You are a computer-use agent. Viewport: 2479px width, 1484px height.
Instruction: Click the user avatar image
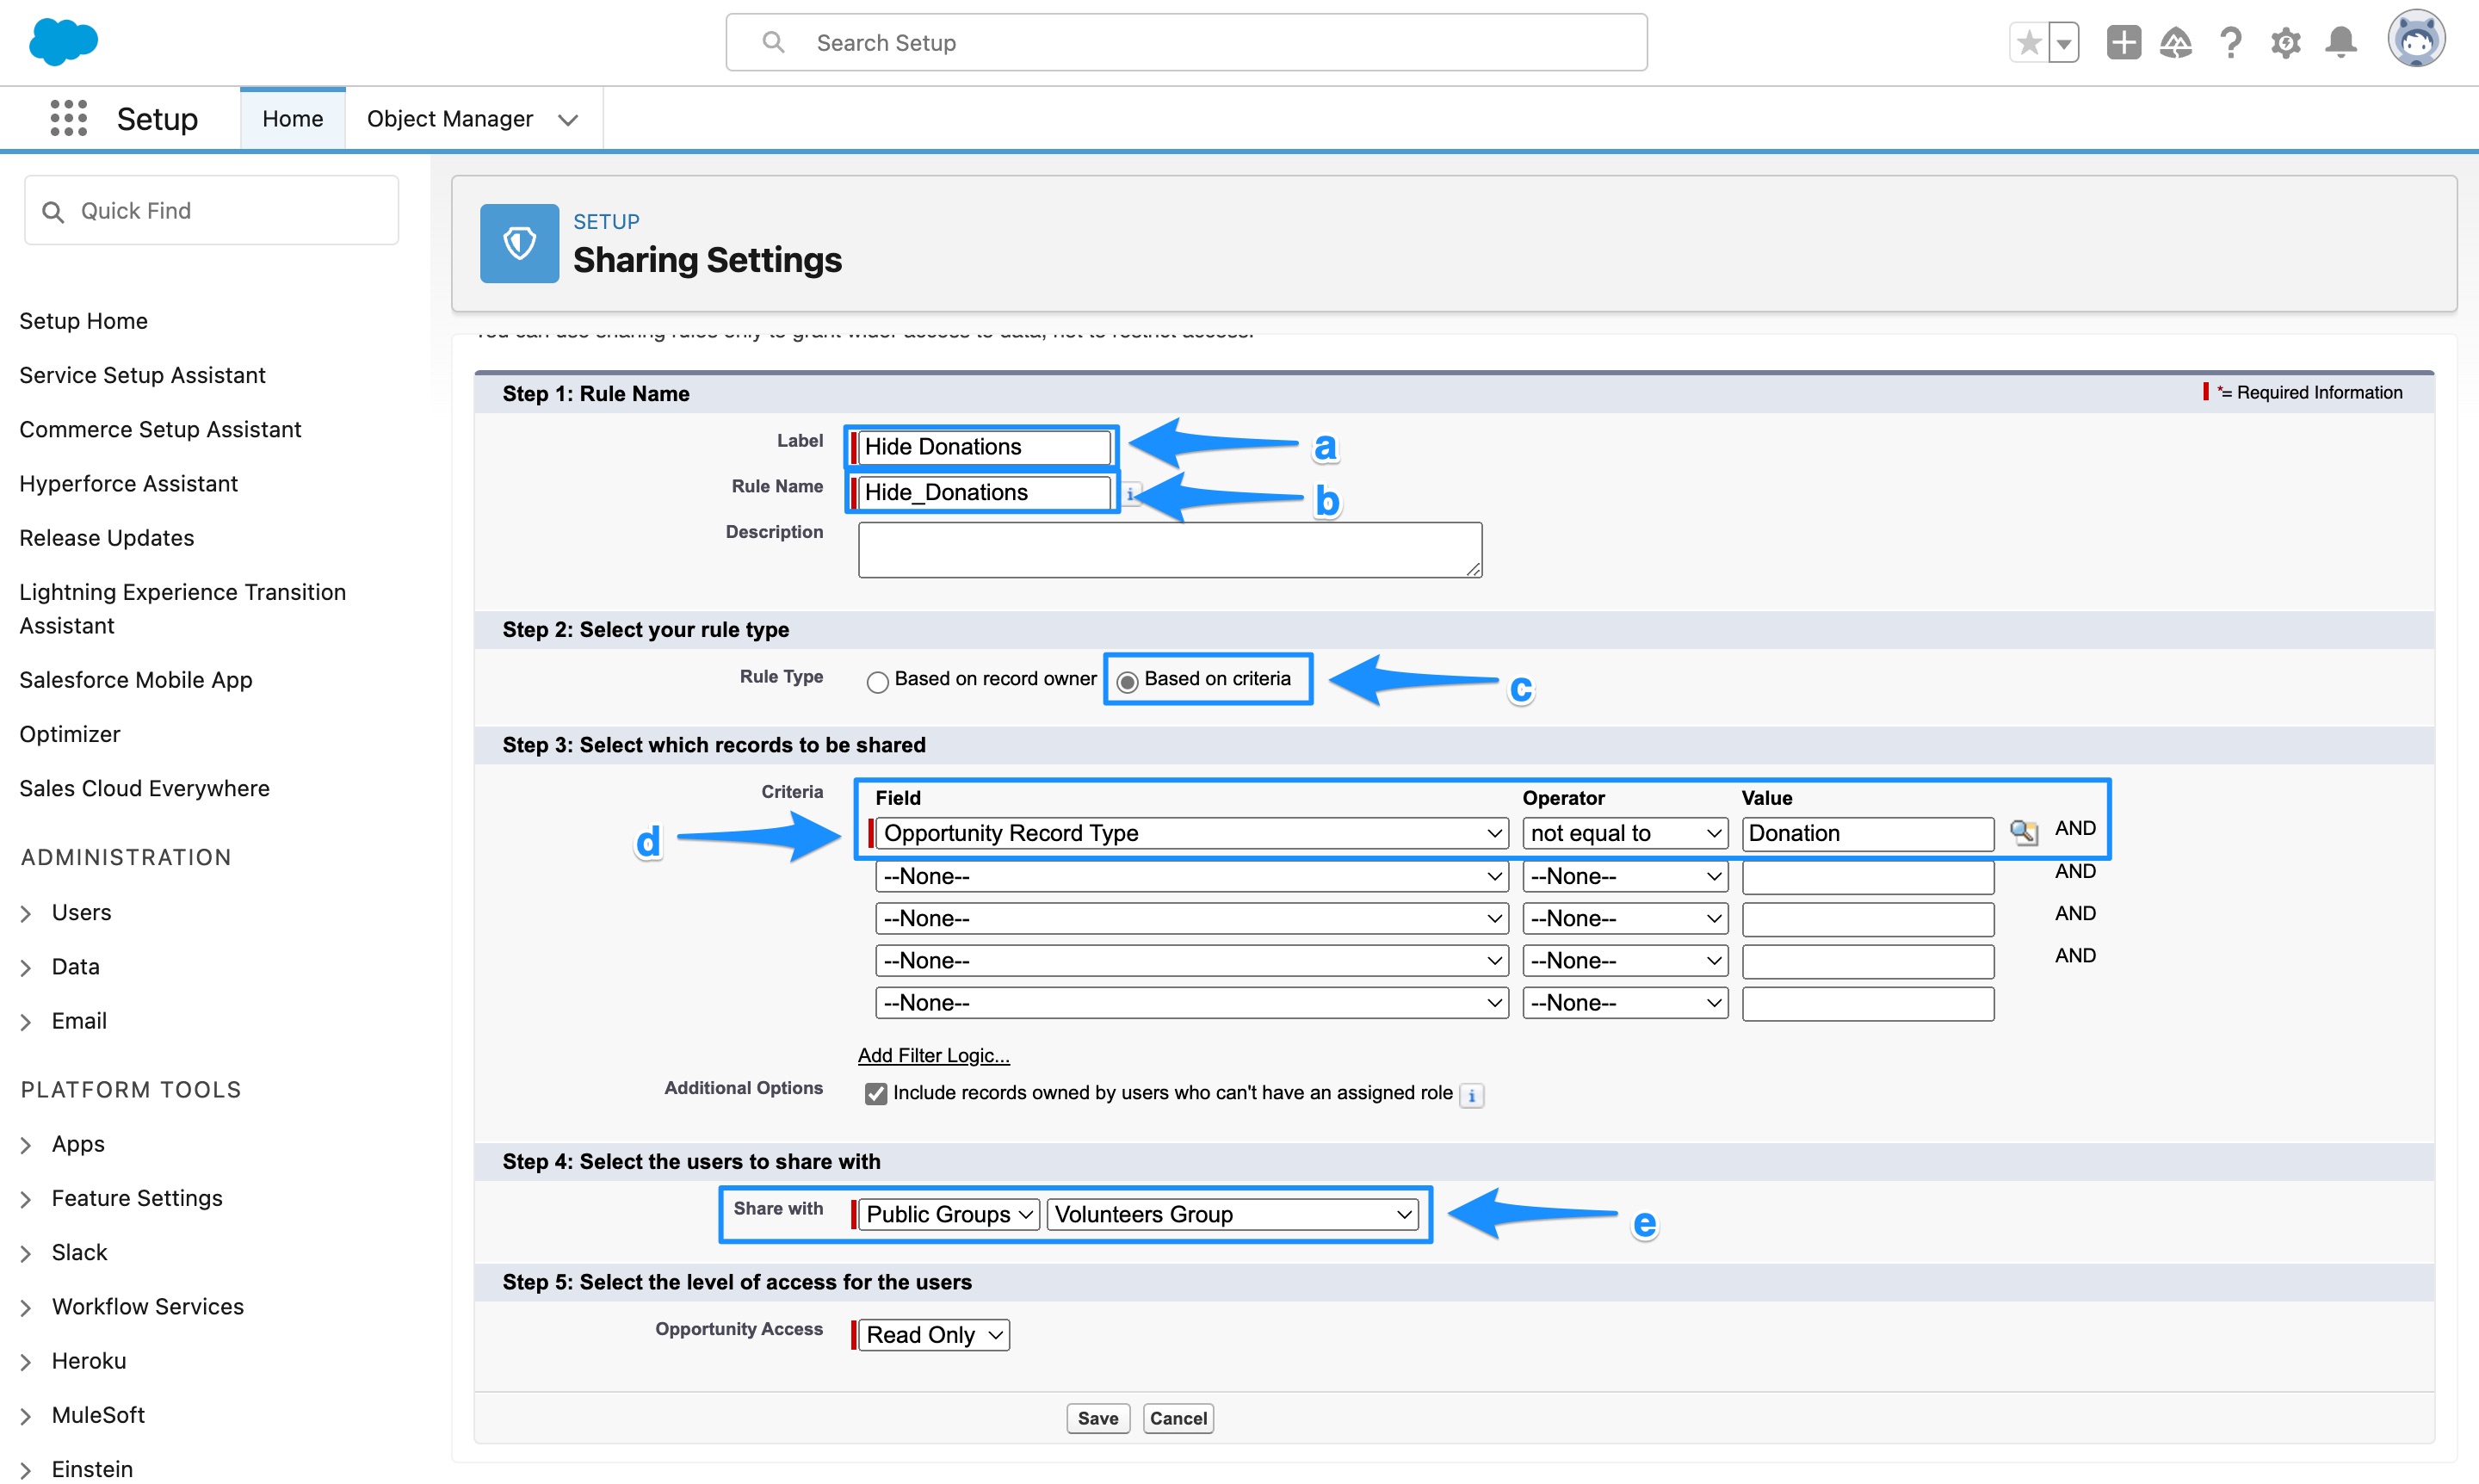click(x=2417, y=40)
